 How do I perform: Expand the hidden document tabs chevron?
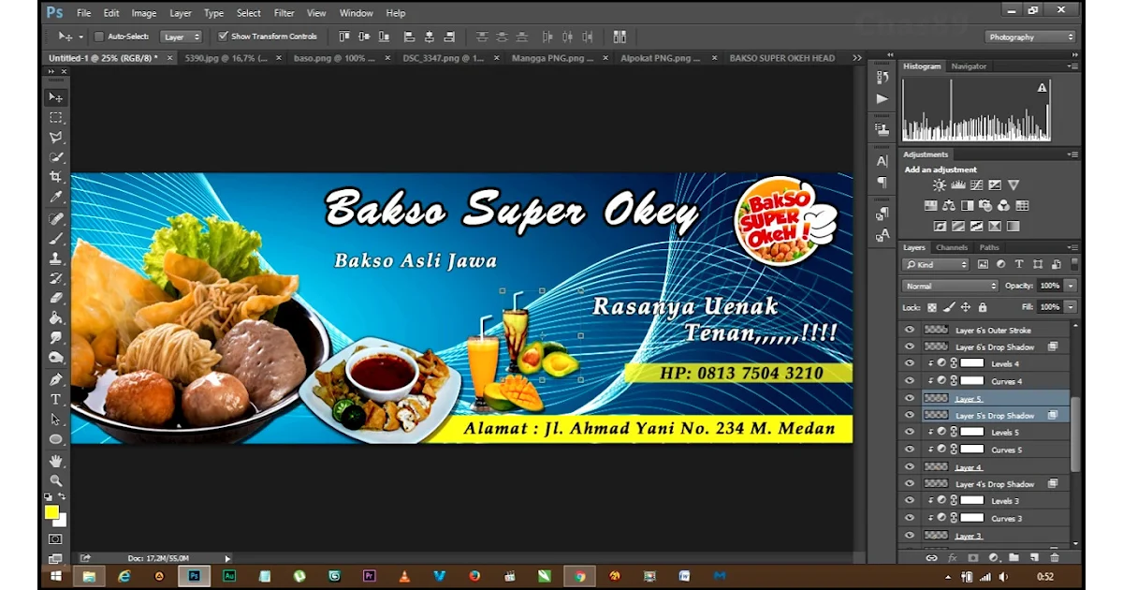[x=856, y=58]
